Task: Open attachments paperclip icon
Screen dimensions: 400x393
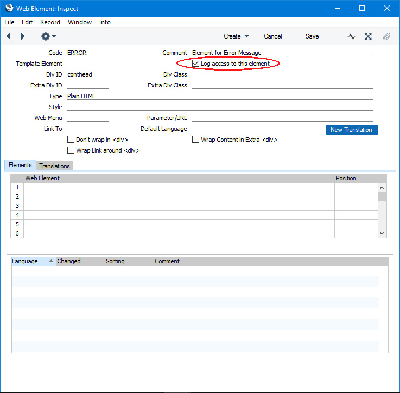Action: pos(386,36)
